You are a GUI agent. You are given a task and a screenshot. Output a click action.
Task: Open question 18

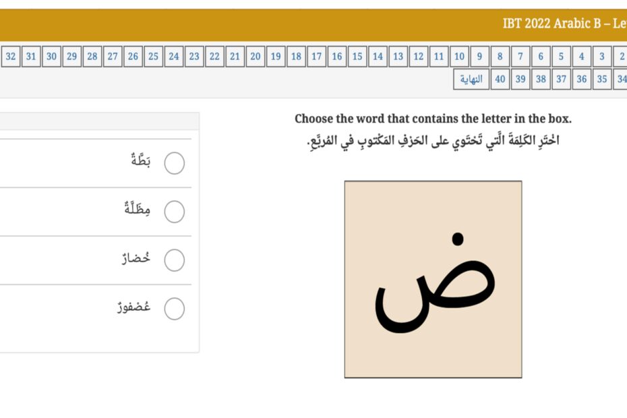point(296,57)
